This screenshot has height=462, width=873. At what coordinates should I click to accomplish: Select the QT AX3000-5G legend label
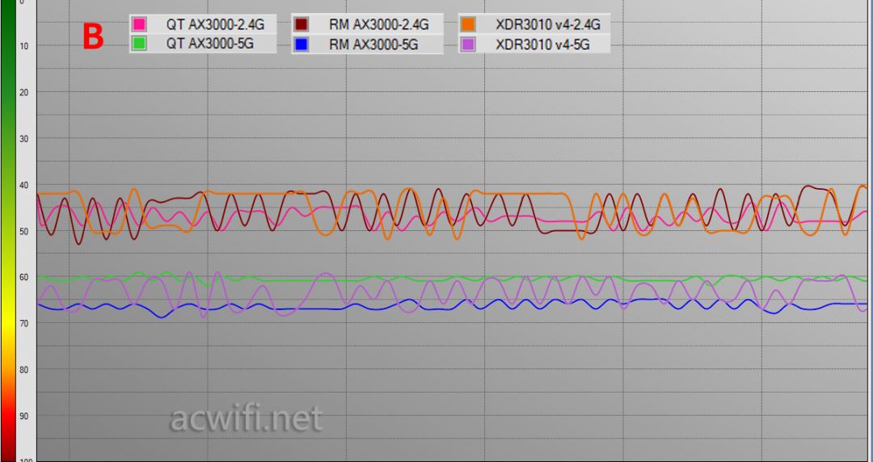point(210,44)
